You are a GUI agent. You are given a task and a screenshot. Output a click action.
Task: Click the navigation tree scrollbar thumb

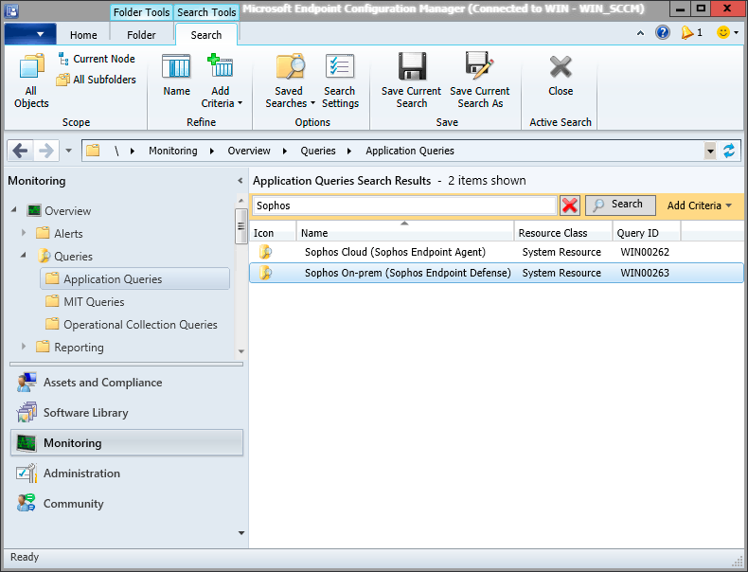(x=240, y=226)
